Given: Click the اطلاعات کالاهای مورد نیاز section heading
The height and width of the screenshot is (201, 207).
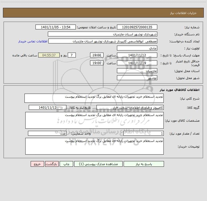Looking at the screenshot, I should 179,90.
